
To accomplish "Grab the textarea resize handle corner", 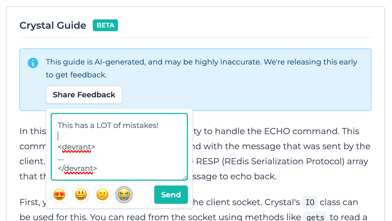I will click(x=185, y=177).
